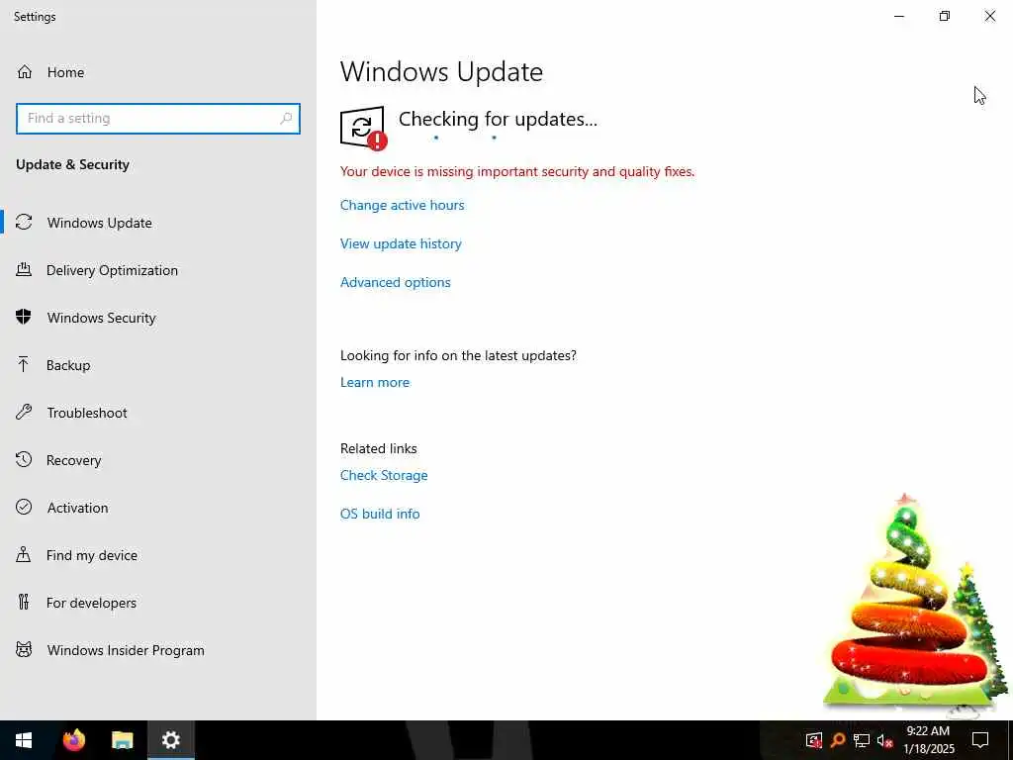The image size is (1013, 760).
Task: Select Windows Update in the sidebar
Action: coord(158,223)
